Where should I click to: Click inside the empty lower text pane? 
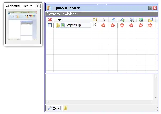(100, 87)
